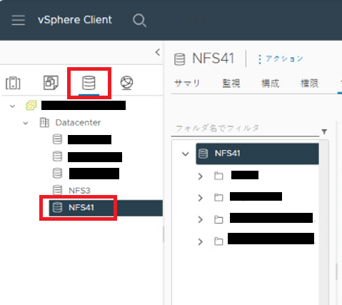Collapse the Datacenter tree node
Viewport: 342px width, 305px height.
pyautogui.click(x=26, y=123)
